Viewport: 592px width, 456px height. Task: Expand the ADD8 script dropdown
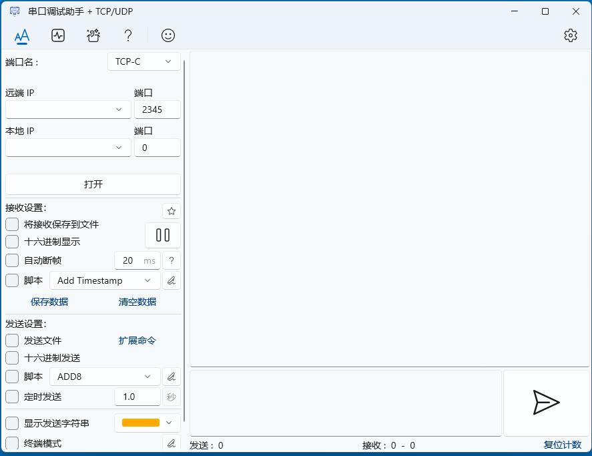[105, 377]
